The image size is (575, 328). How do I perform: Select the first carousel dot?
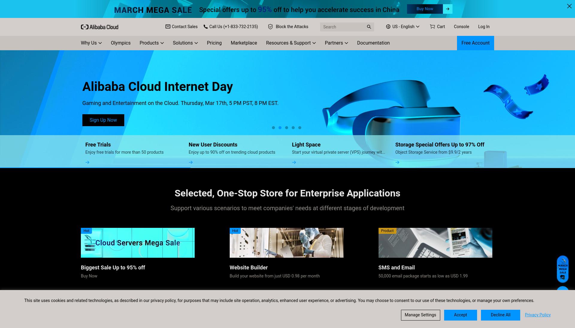pyautogui.click(x=273, y=128)
